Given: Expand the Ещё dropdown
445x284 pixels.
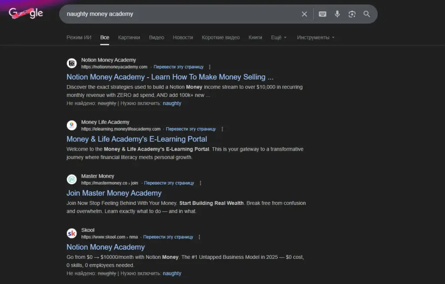Looking at the screenshot, I should (x=279, y=37).
